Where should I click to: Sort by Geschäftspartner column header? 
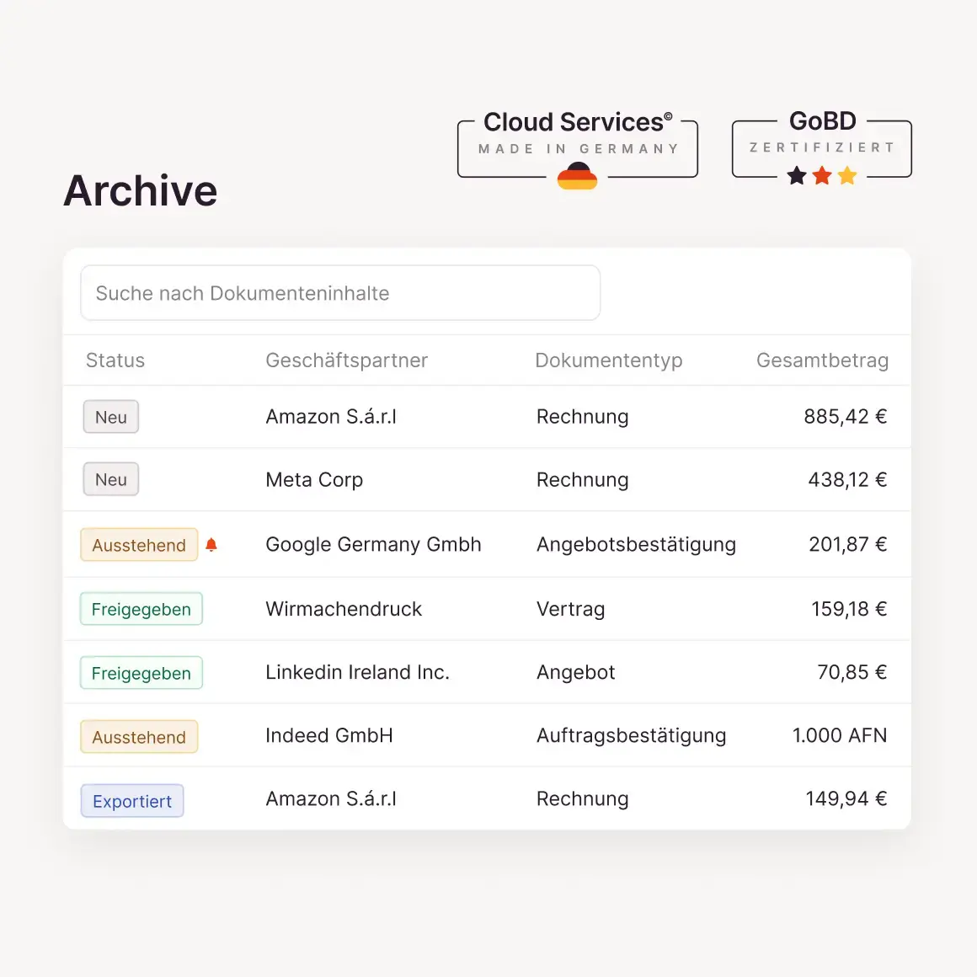coord(346,360)
